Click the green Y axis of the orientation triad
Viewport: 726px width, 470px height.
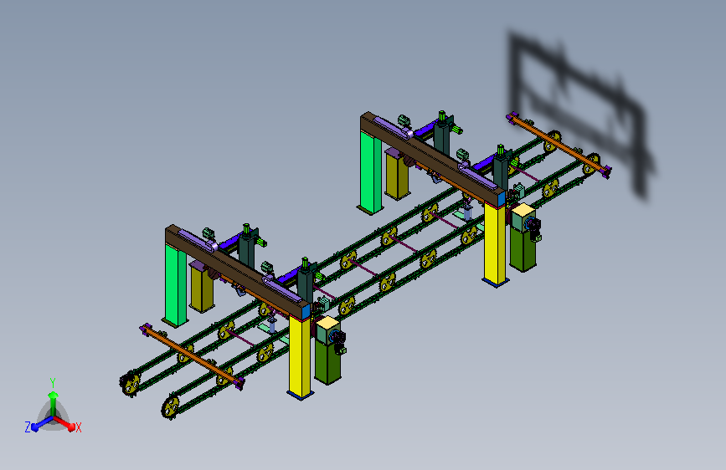(x=54, y=404)
